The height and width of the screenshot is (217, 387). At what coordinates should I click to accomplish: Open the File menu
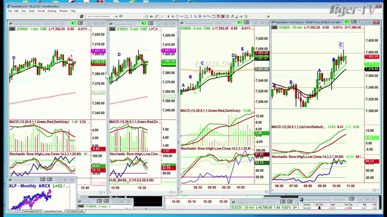(10, 11)
